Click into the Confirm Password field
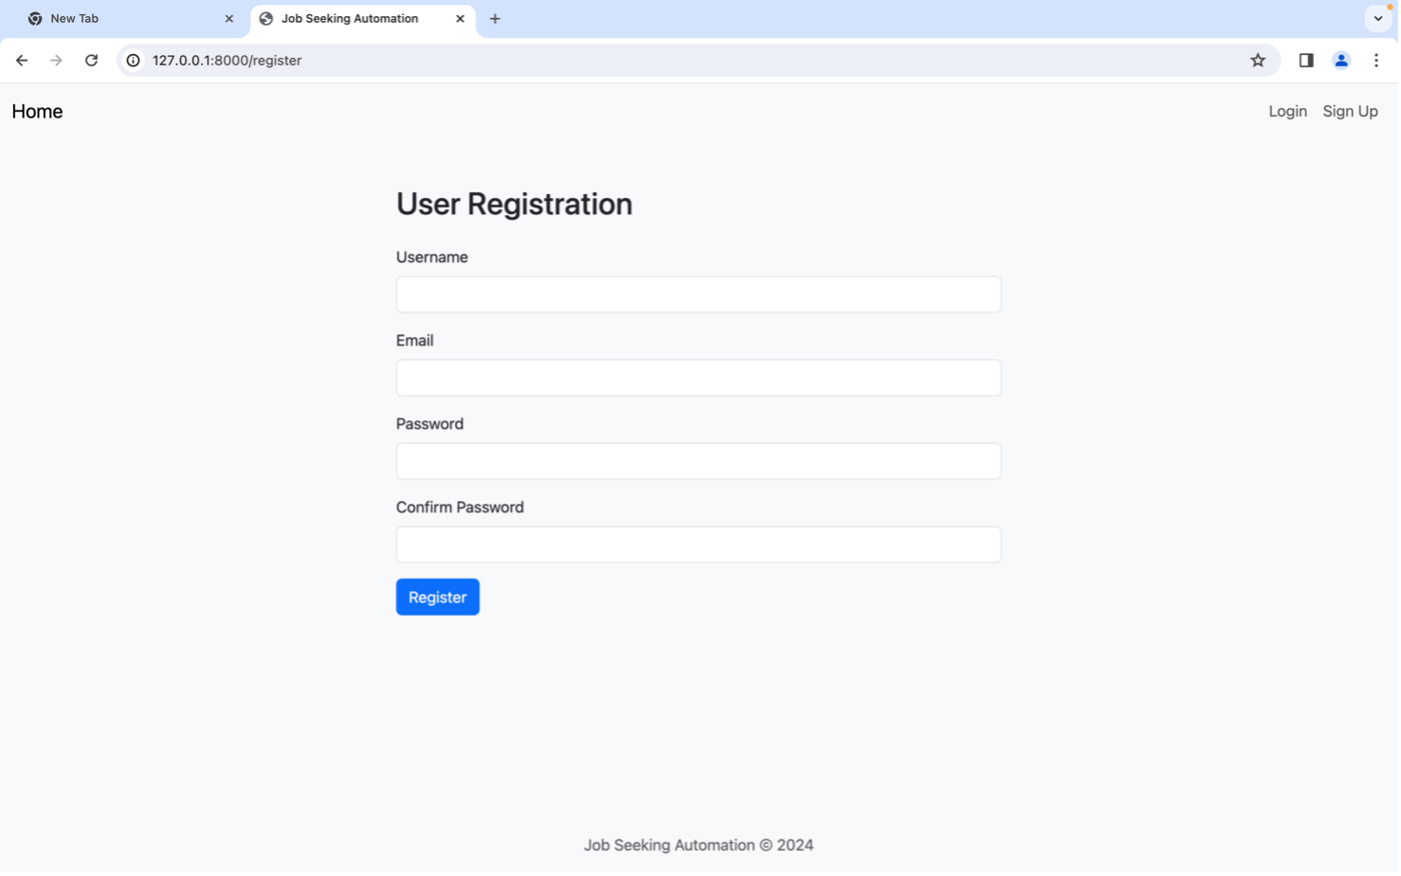 [x=698, y=545]
